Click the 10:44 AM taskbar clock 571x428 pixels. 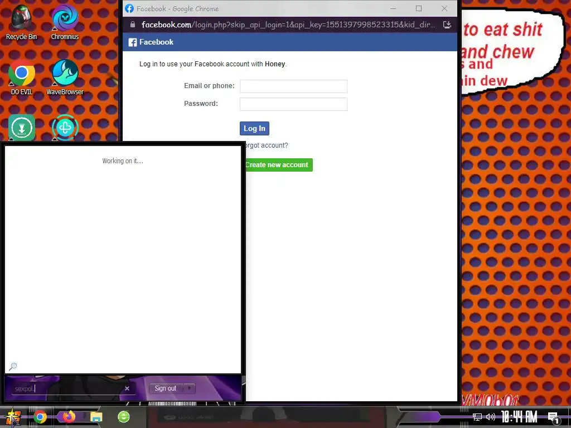point(519,417)
